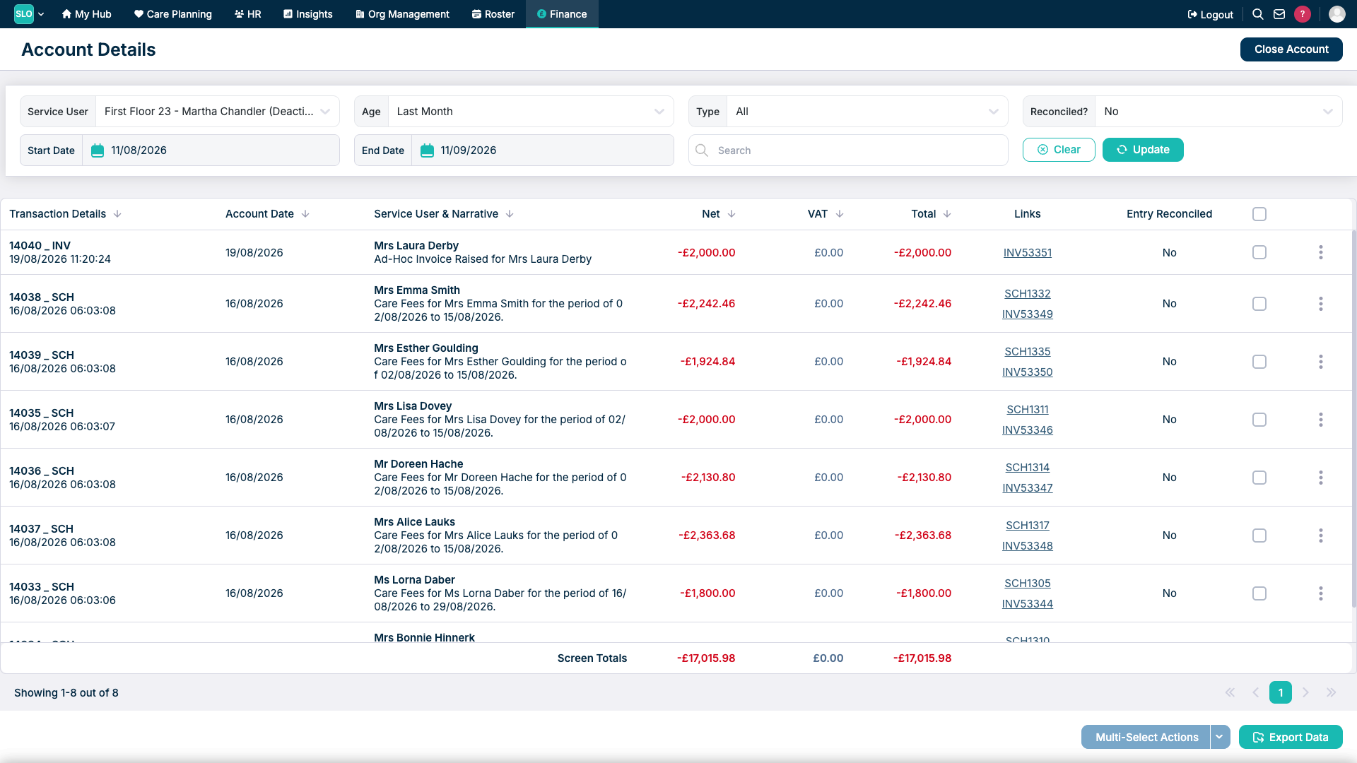Open the Care Planning menu
Screen dimensions: 1357x763
(x=173, y=14)
